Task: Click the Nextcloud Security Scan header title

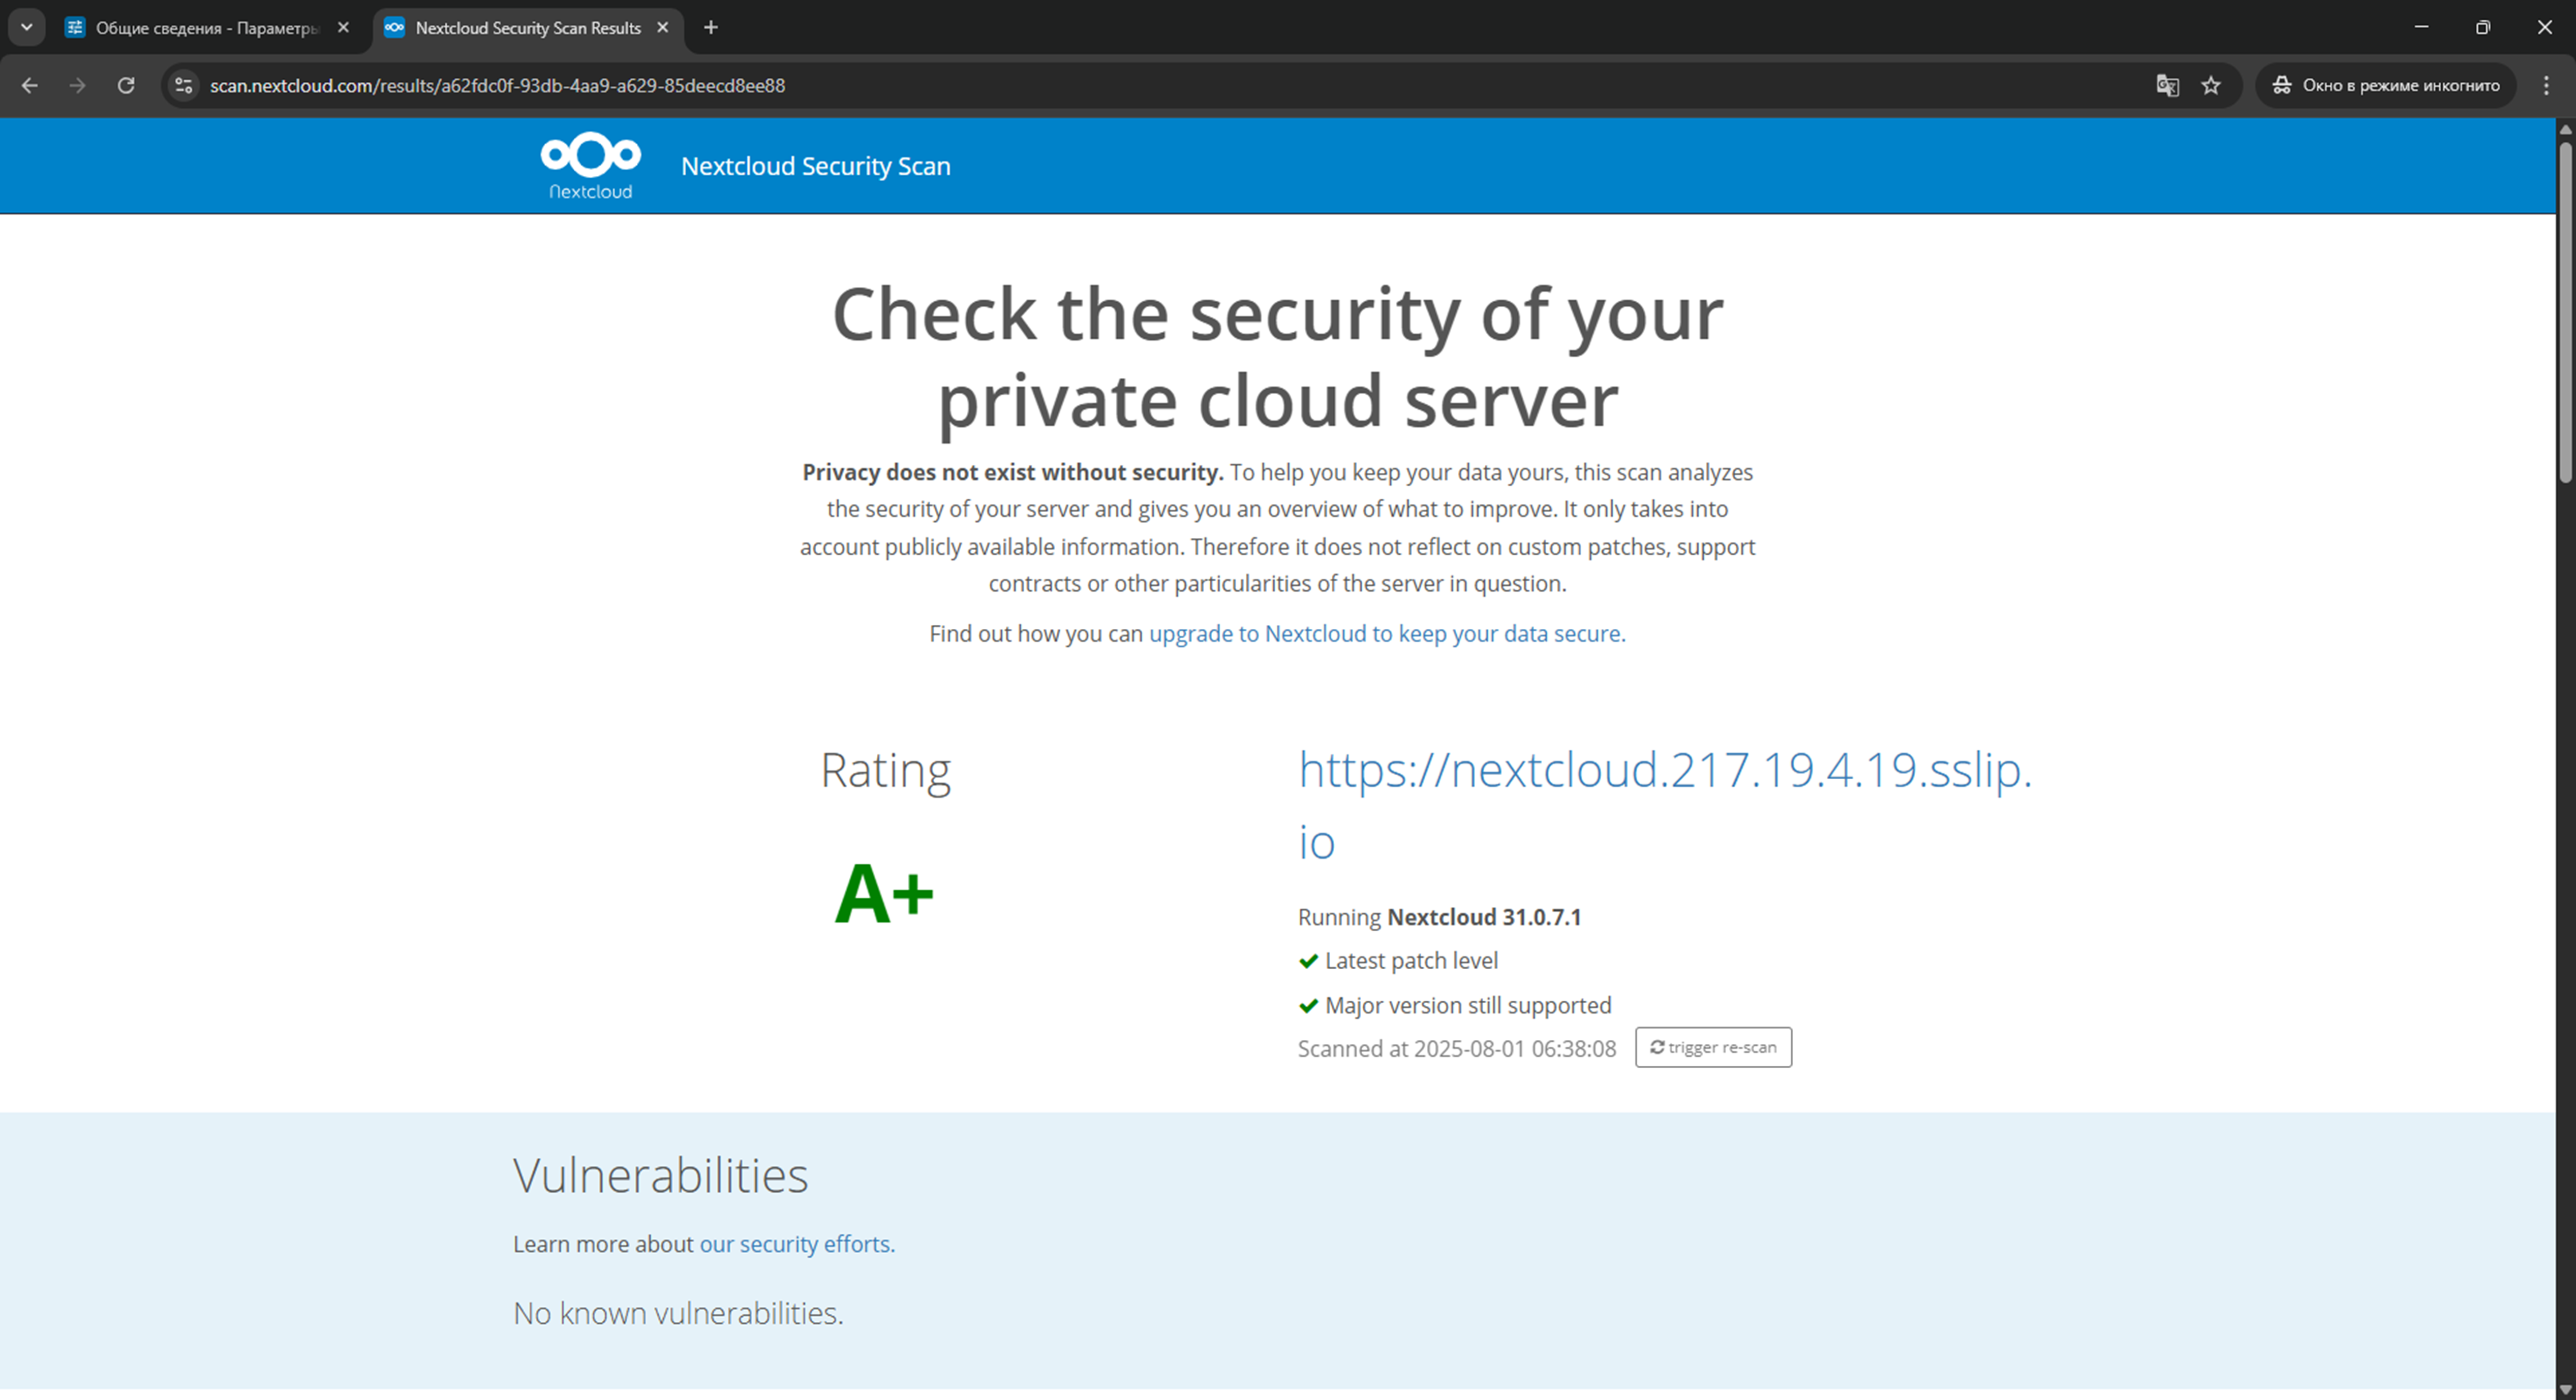Action: [x=815, y=166]
